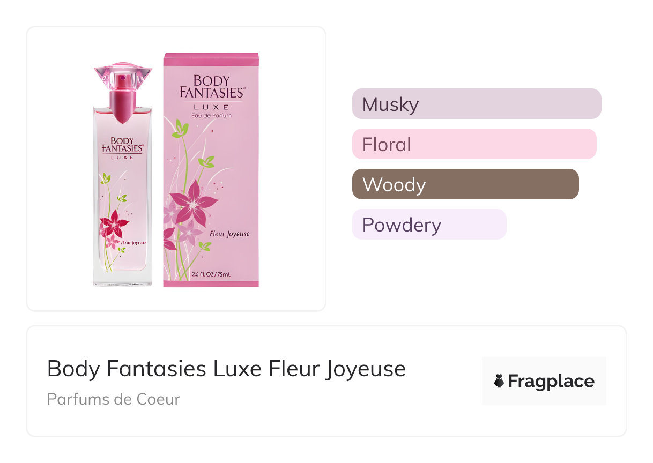Click the 2.6 FL OZ size label
The height and width of the screenshot is (463, 653).
pos(211,275)
